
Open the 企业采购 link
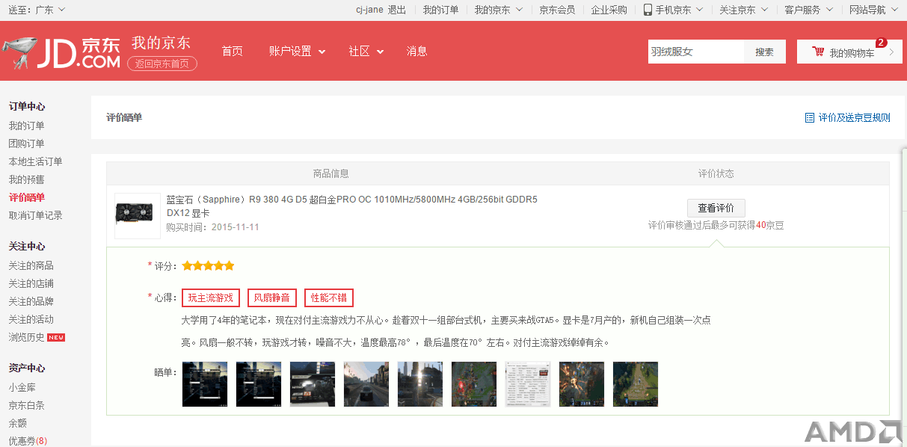pos(609,10)
